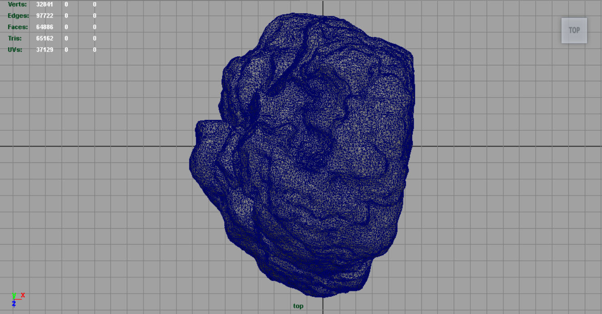This screenshot has width=602, height=314.
Task: Click the 'UVs:' heads-up label
Action: click(x=15, y=49)
